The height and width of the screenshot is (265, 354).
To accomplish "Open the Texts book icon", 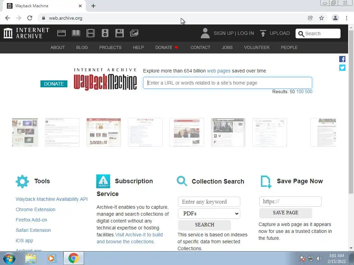I will pyautogui.click(x=76, y=33).
